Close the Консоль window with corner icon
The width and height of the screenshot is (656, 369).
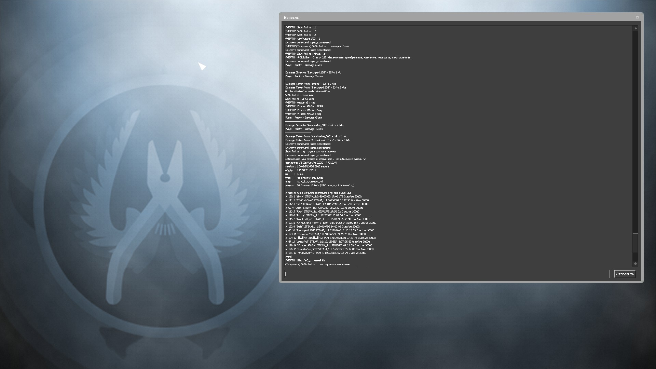pos(637,17)
